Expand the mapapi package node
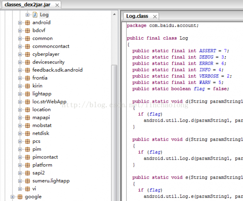The image size is (243, 201). (x=20, y=118)
